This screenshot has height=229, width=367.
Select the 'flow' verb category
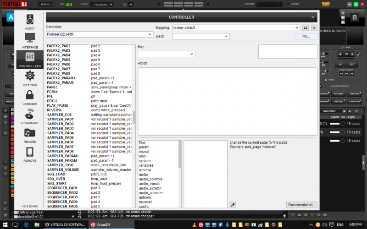(x=142, y=142)
